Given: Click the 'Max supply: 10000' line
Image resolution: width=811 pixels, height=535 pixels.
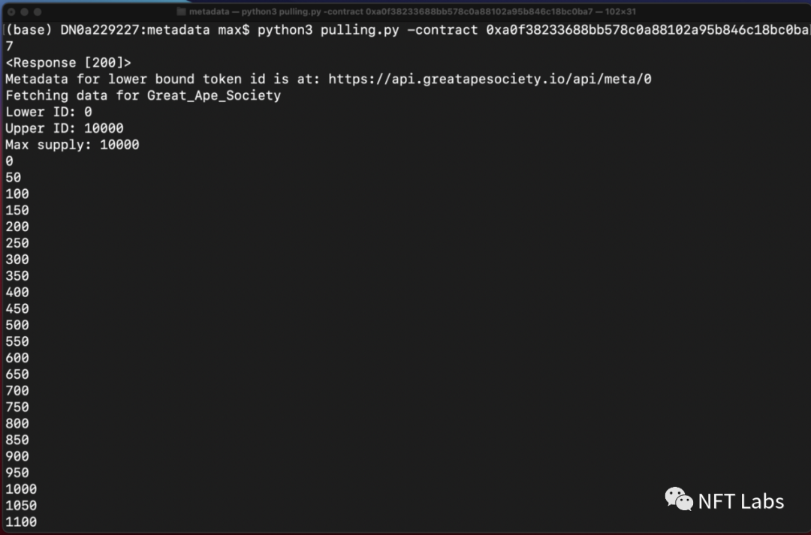Looking at the screenshot, I should 72,145.
